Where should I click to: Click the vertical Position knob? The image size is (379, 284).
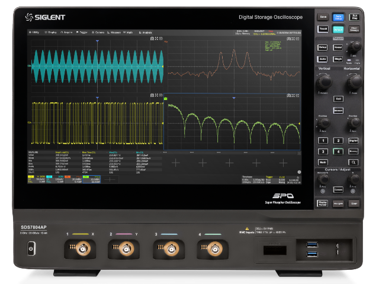tap(323, 123)
